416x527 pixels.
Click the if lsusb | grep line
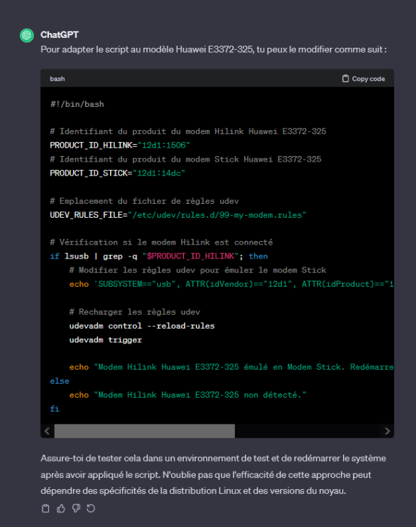click(x=159, y=256)
